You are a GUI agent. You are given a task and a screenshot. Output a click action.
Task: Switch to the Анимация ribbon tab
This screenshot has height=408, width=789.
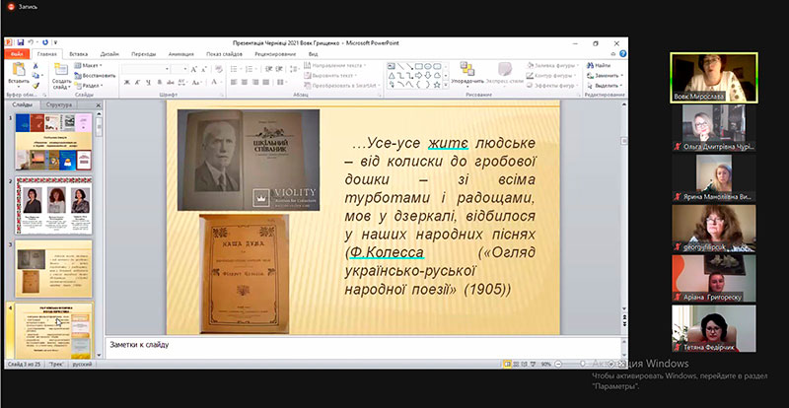click(x=181, y=54)
